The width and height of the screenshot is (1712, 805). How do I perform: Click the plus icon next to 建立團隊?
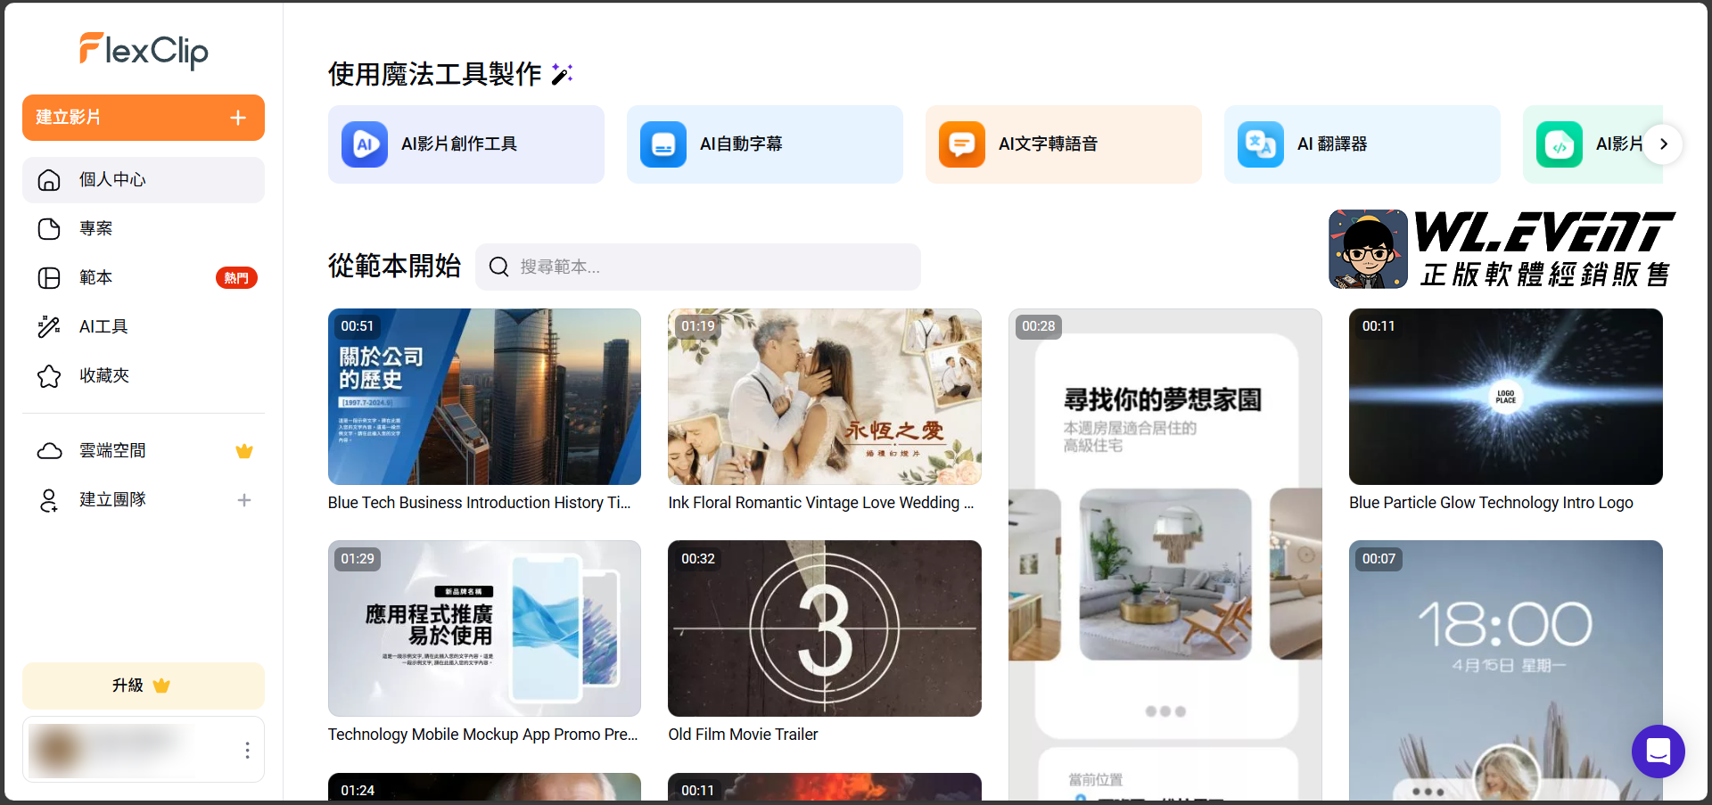(244, 500)
